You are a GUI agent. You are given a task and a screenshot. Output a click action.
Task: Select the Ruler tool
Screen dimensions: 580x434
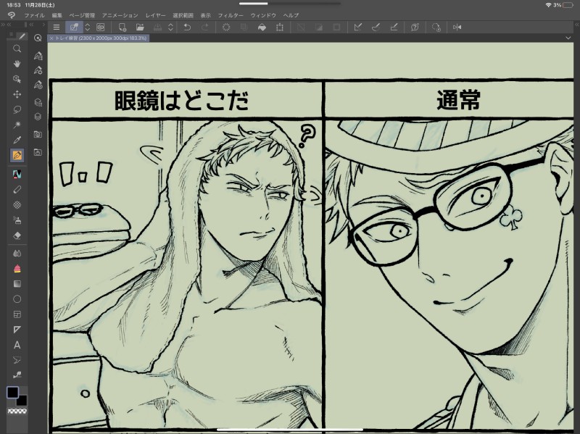tap(17, 330)
